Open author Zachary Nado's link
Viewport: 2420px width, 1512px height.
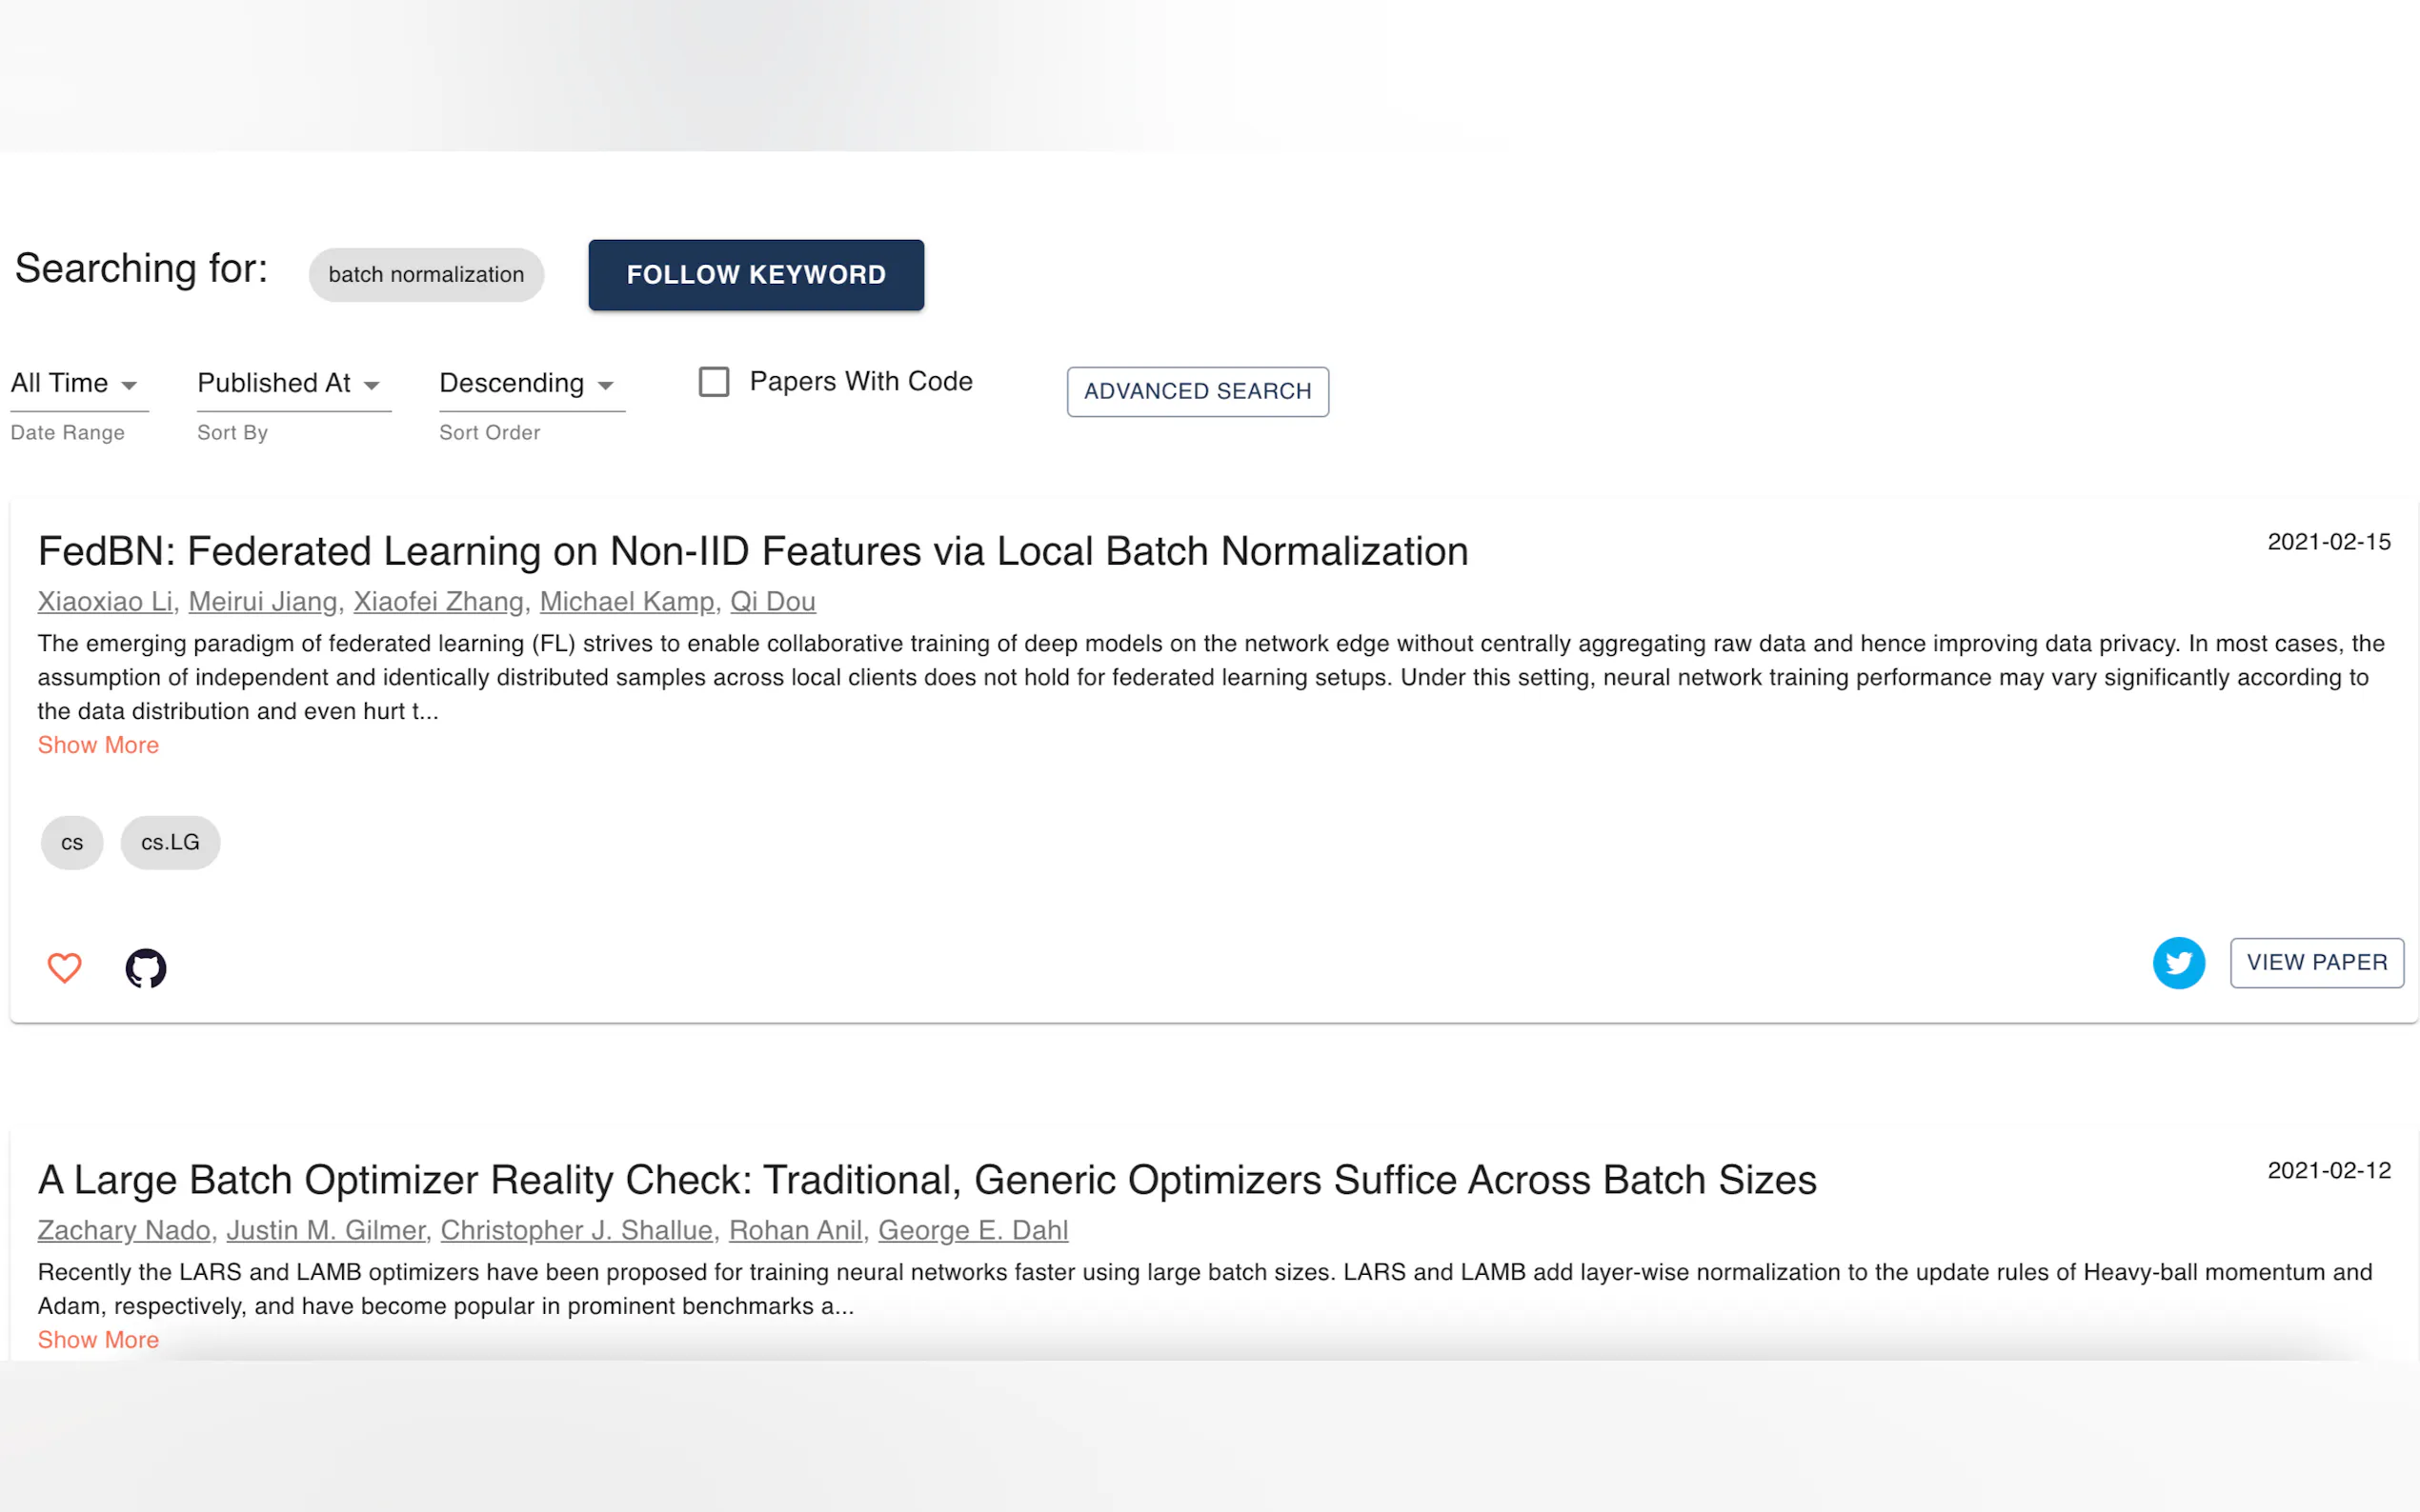click(124, 1230)
